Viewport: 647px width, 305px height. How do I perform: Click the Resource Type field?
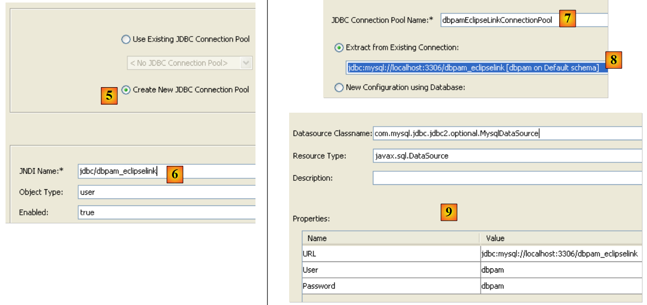pos(507,156)
